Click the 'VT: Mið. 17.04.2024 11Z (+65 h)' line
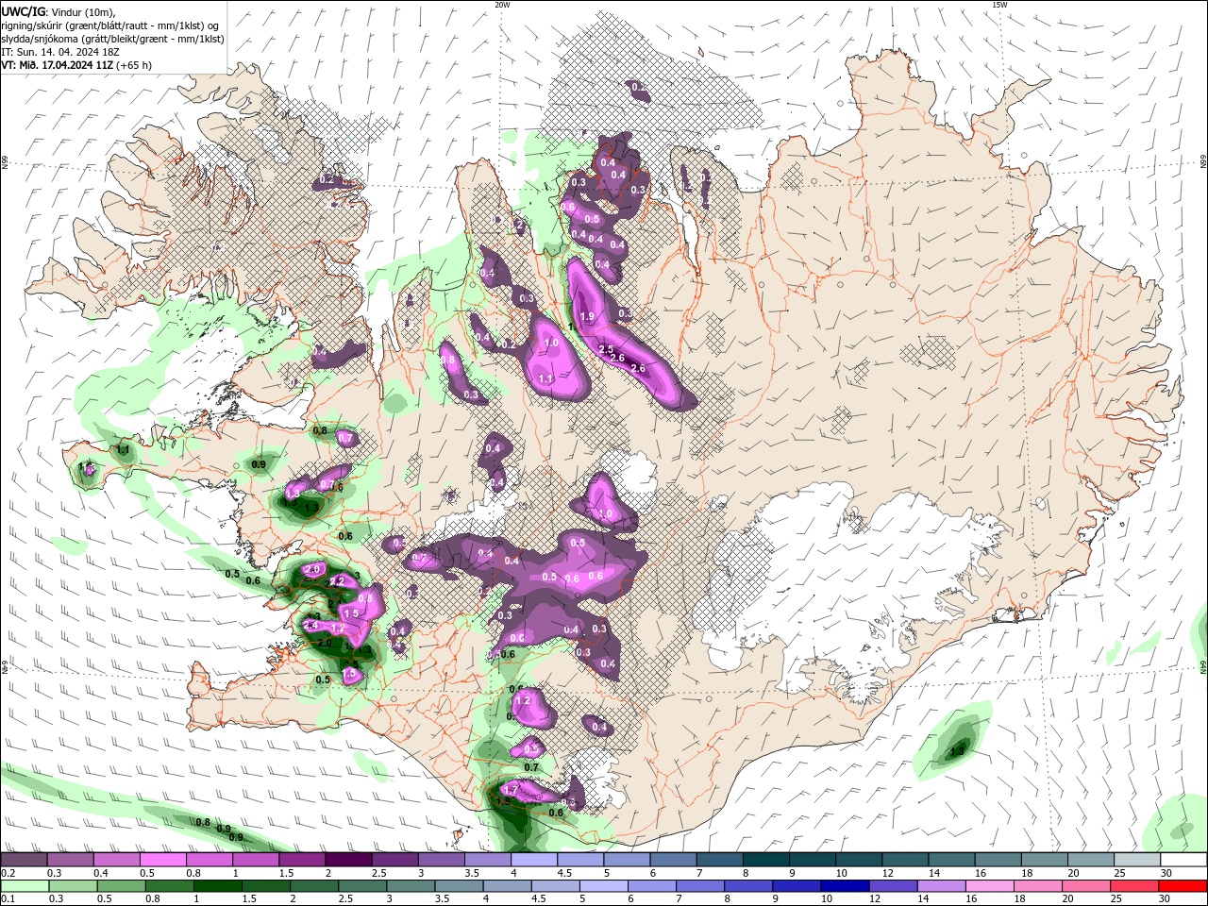 pos(76,65)
